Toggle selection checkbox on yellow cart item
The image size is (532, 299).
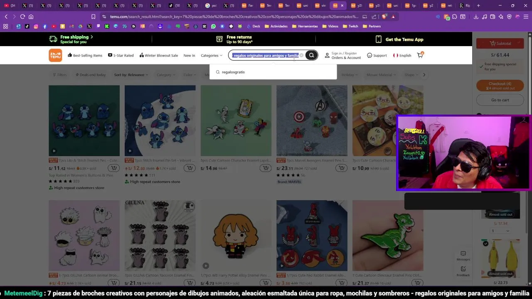485,243
